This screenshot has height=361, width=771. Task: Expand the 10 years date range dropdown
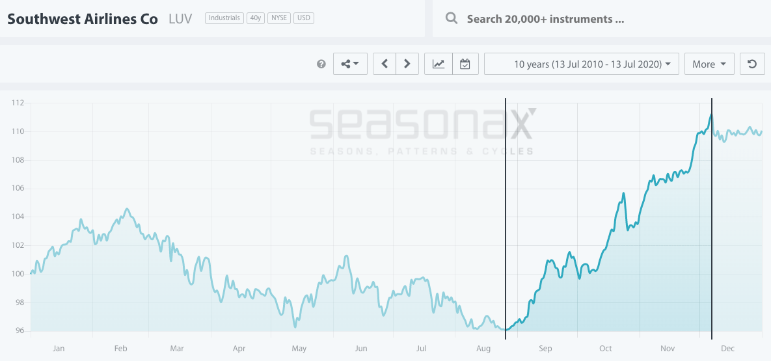tap(582, 64)
